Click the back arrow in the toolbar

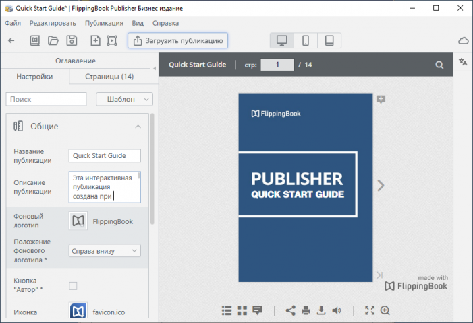pos(11,40)
